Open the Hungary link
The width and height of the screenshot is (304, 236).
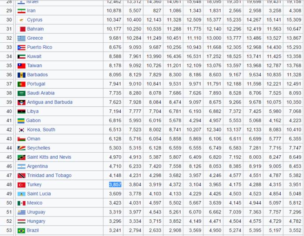(x=36, y=221)
